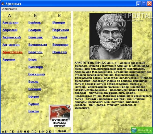Select the Боэций link
The width and height of the screenshot is (153, 134).
tap(35, 89)
